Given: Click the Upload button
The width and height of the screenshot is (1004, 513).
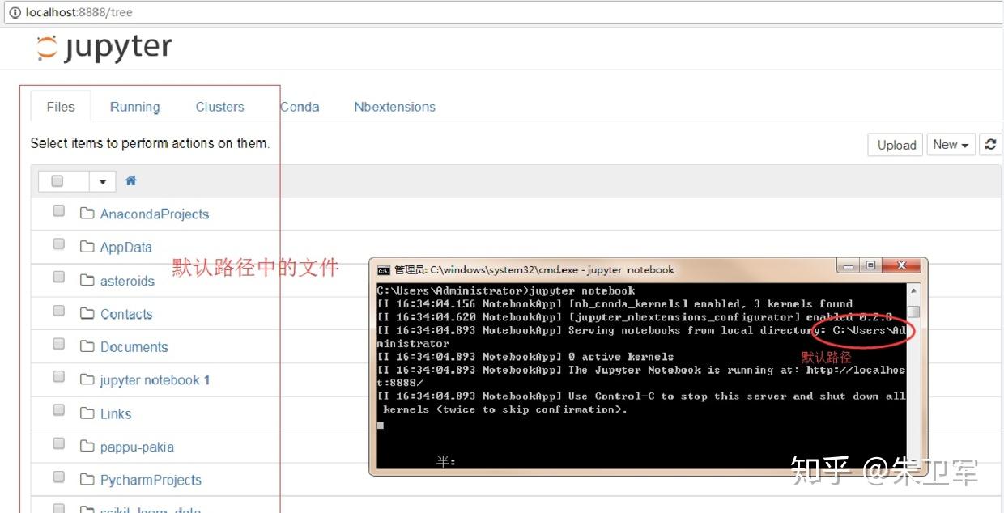Looking at the screenshot, I should (x=895, y=144).
